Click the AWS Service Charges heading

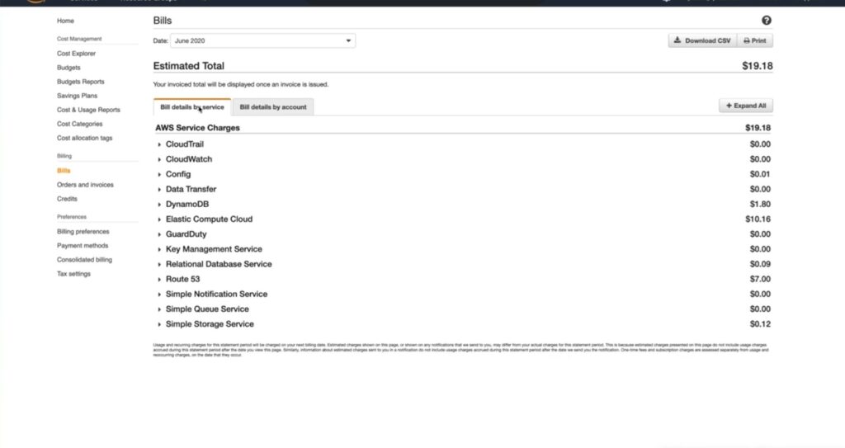click(197, 128)
